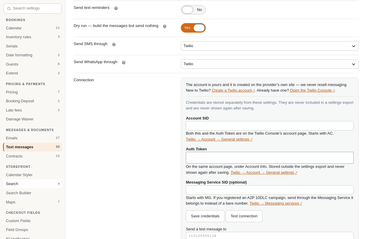Open Create a Twilio account link
This screenshot has height=239, width=367.
tap(233, 90)
